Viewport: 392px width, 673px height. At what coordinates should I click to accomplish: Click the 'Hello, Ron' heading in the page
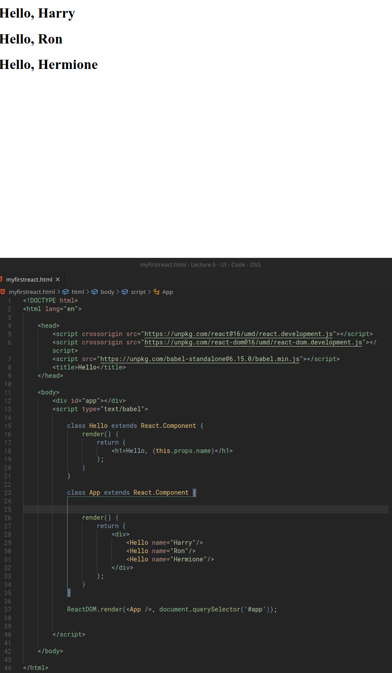pos(31,39)
